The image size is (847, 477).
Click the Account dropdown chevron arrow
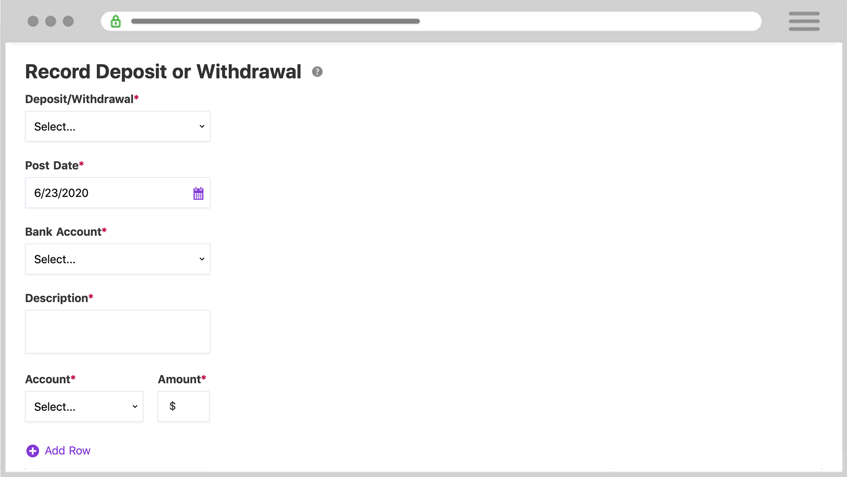(x=135, y=407)
